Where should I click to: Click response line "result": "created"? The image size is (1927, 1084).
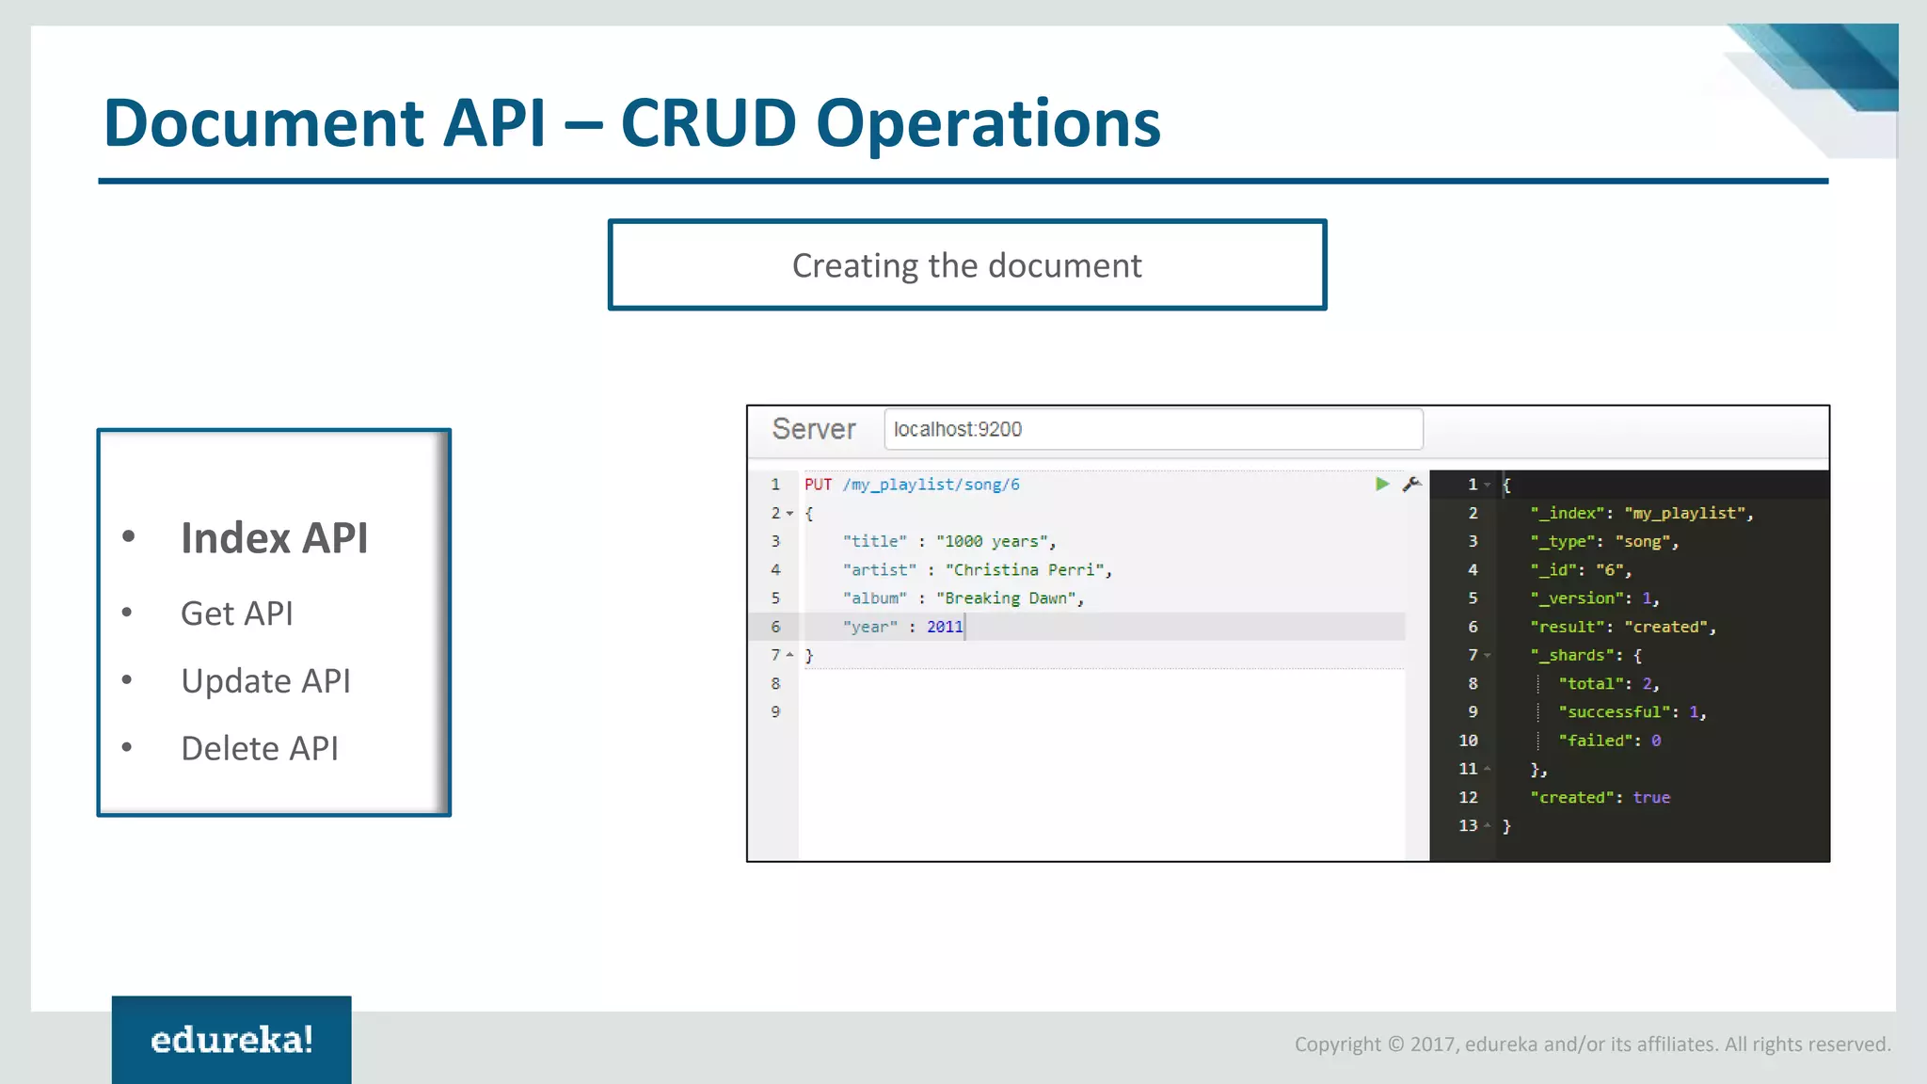[x=1622, y=628]
